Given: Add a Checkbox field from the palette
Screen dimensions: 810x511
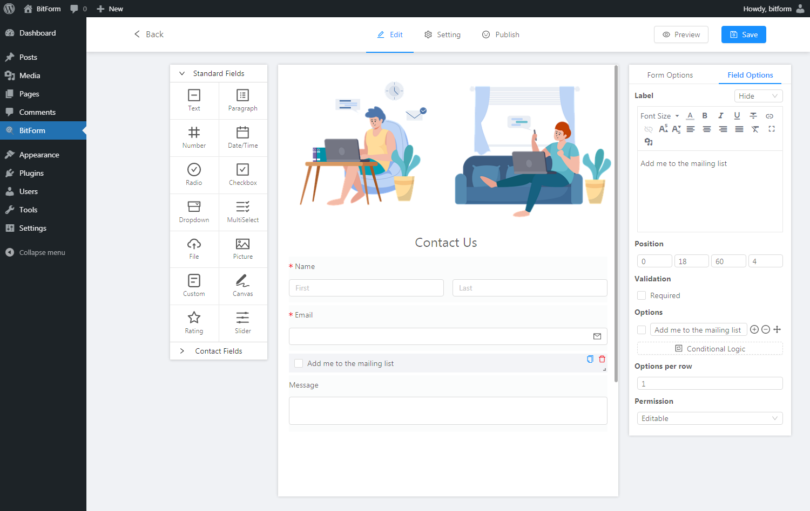Looking at the screenshot, I should click(243, 175).
